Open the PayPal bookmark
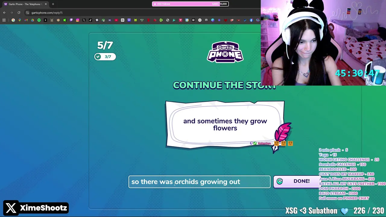386x217 pixels. click(x=245, y=20)
